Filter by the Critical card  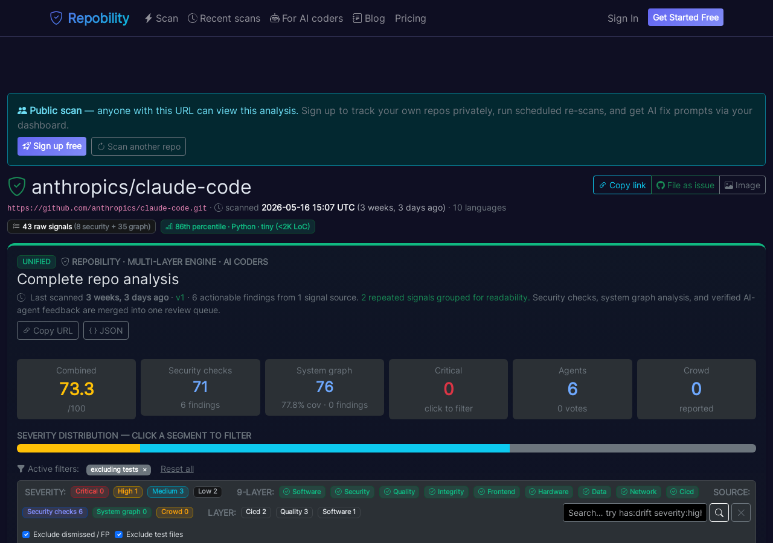448,389
